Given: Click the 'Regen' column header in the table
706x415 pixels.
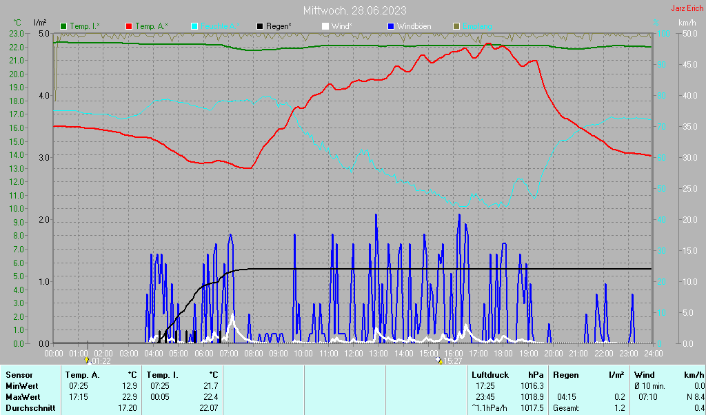Looking at the screenshot, I should 566,375.
